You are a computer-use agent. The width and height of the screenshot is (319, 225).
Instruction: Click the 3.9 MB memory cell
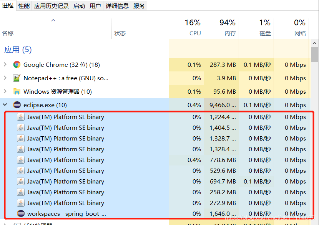[x=221, y=78]
